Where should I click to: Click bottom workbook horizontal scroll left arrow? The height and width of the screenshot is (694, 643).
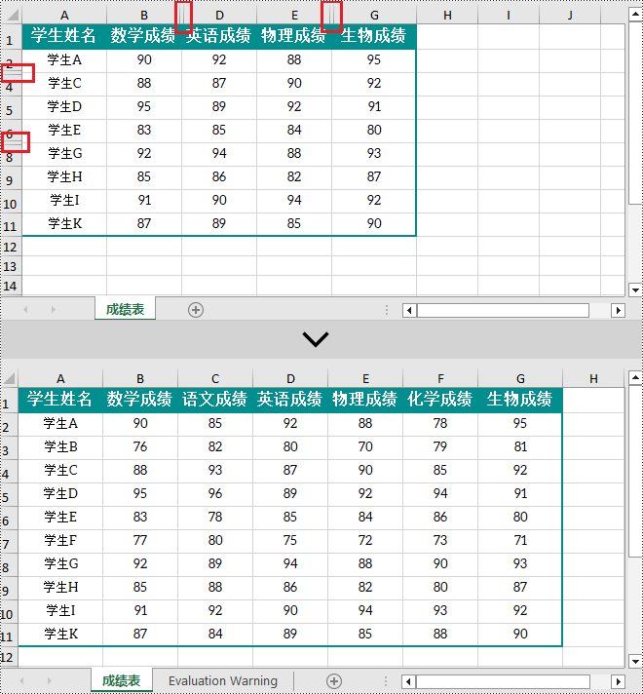pyautogui.click(x=409, y=681)
